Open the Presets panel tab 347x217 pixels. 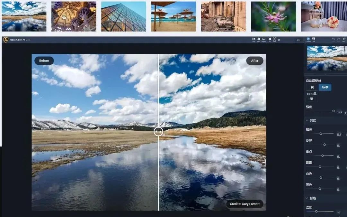(308, 40)
